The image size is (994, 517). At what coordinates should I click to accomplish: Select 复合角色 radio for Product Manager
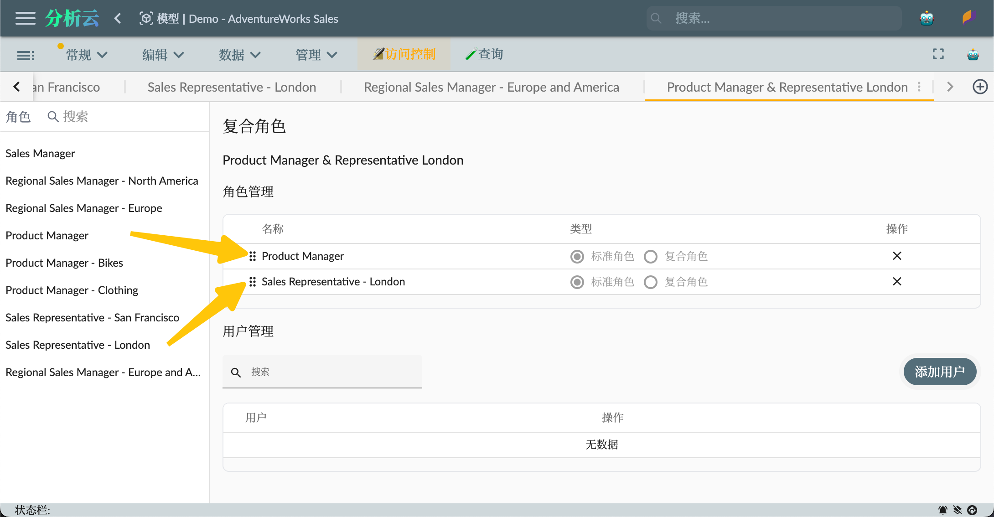coord(650,257)
